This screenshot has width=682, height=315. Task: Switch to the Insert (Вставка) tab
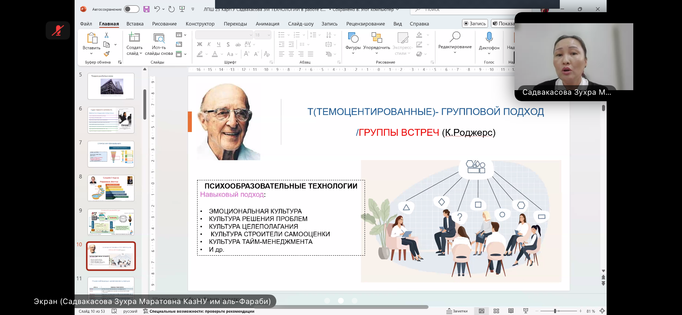135,24
